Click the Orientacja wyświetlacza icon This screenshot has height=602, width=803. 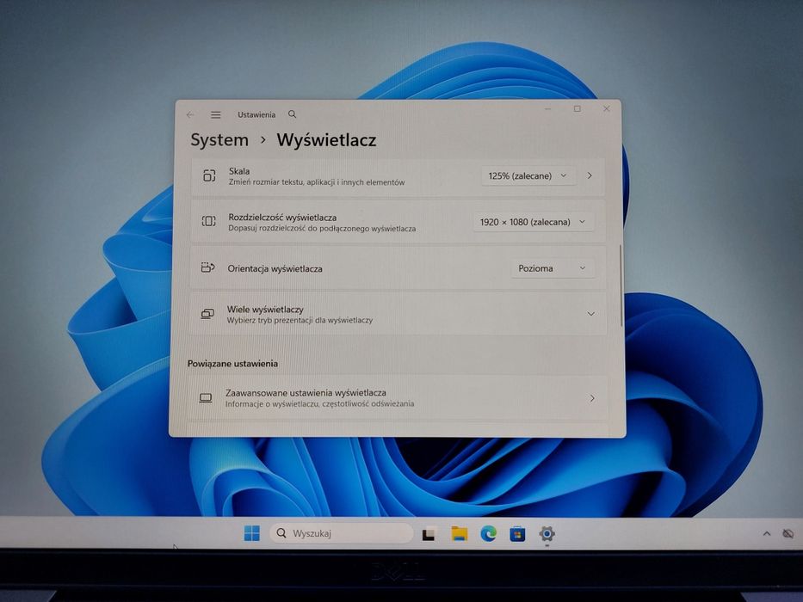207,267
